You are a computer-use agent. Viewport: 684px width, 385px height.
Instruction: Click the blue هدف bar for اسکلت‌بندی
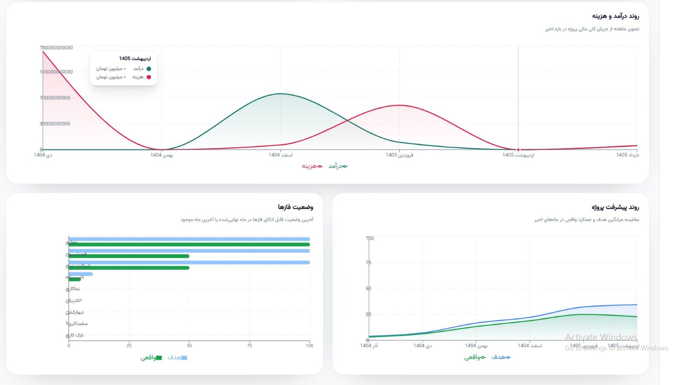[x=189, y=262]
